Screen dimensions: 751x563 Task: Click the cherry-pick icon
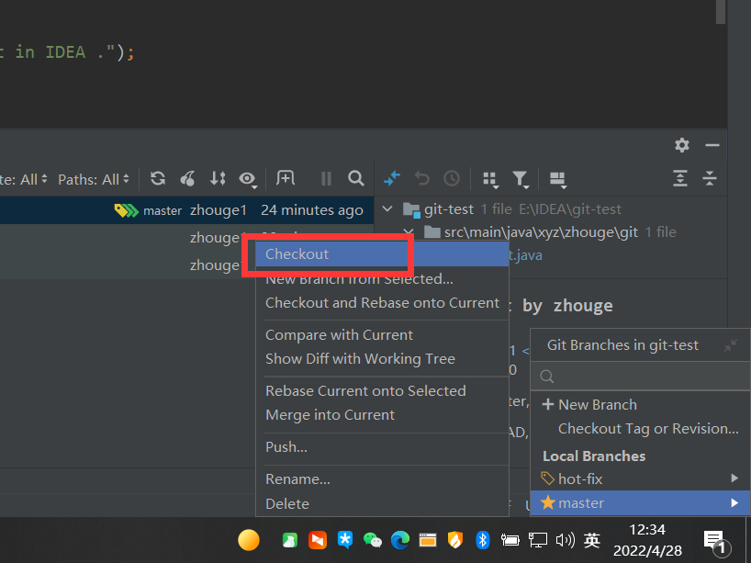[187, 179]
